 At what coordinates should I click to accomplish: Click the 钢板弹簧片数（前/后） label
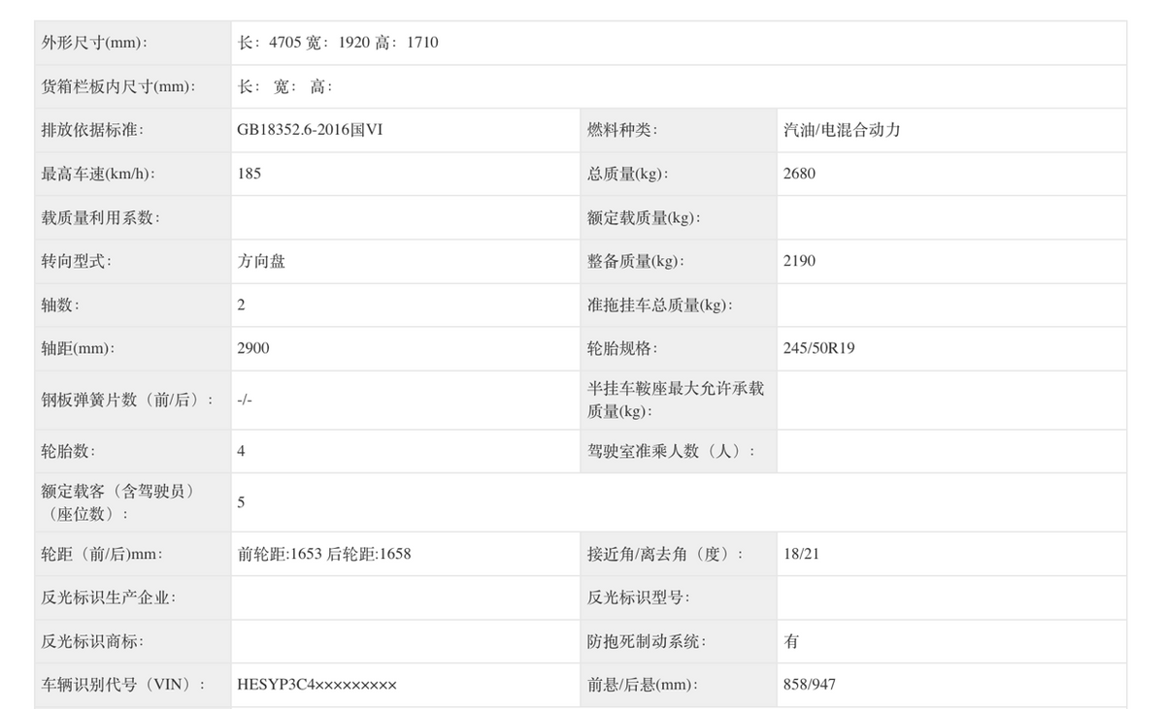(x=127, y=400)
